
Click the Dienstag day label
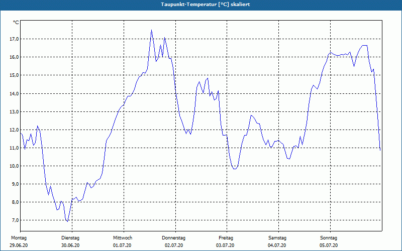click(x=70, y=238)
